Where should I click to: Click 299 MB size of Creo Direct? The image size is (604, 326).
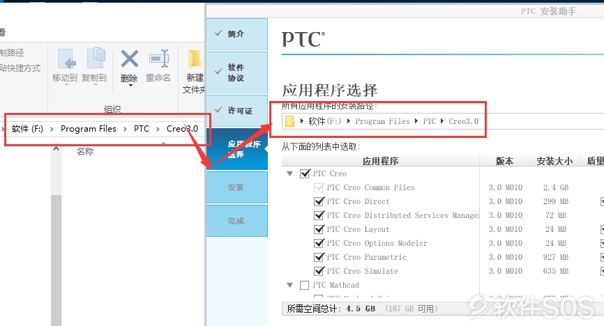click(x=556, y=201)
